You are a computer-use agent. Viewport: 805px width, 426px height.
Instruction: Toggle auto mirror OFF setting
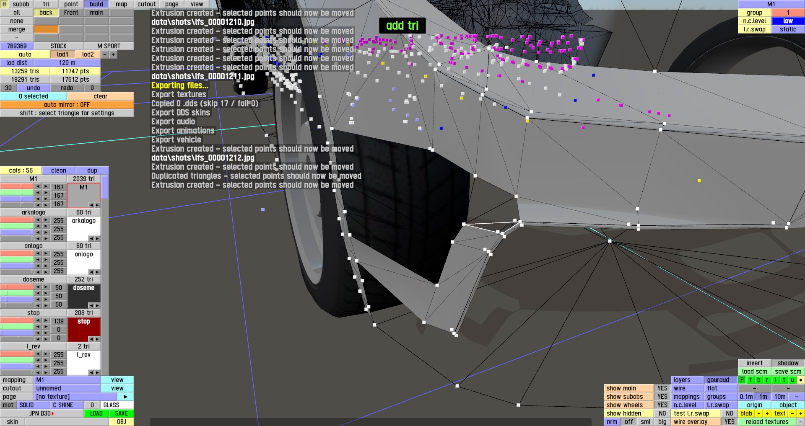67,105
